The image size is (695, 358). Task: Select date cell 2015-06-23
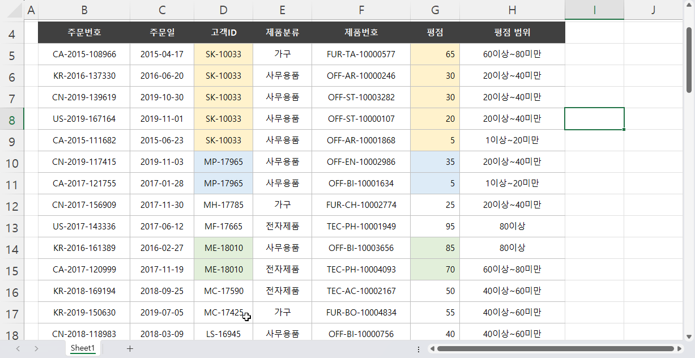click(x=162, y=140)
